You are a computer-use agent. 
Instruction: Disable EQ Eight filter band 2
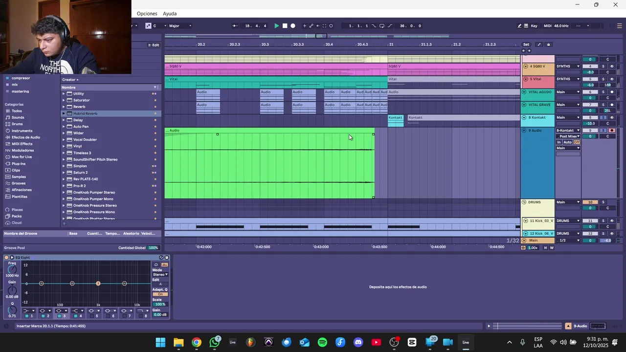[43, 316]
